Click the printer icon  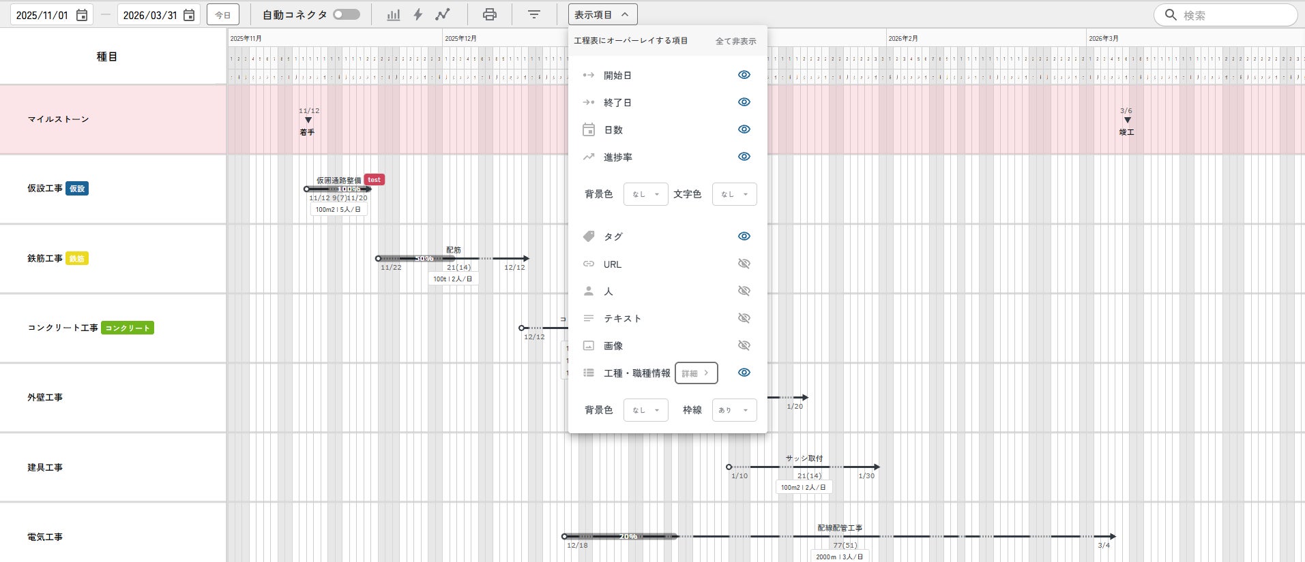pyautogui.click(x=490, y=15)
